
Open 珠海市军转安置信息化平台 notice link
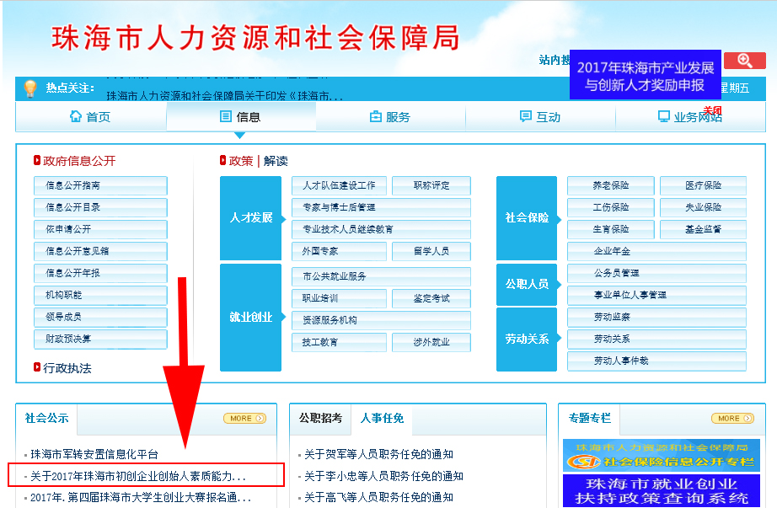pos(94,454)
